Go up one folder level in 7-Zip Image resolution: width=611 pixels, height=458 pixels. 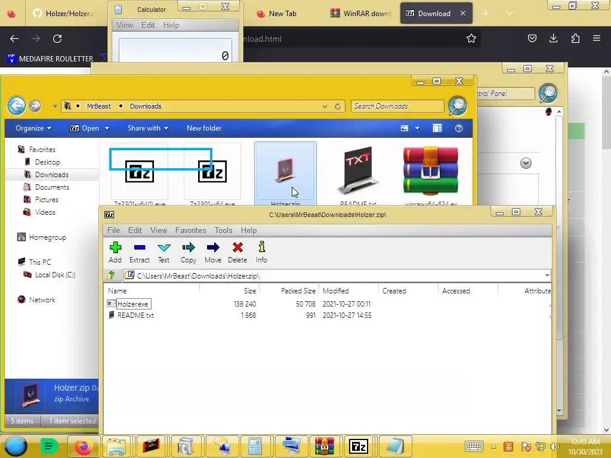pyautogui.click(x=112, y=276)
